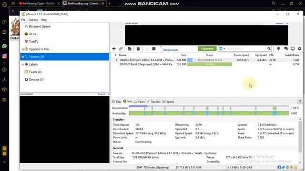The height and width of the screenshot is (171, 305).
Task: Sort by the Up Speed column header
Action: (x=261, y=55)
